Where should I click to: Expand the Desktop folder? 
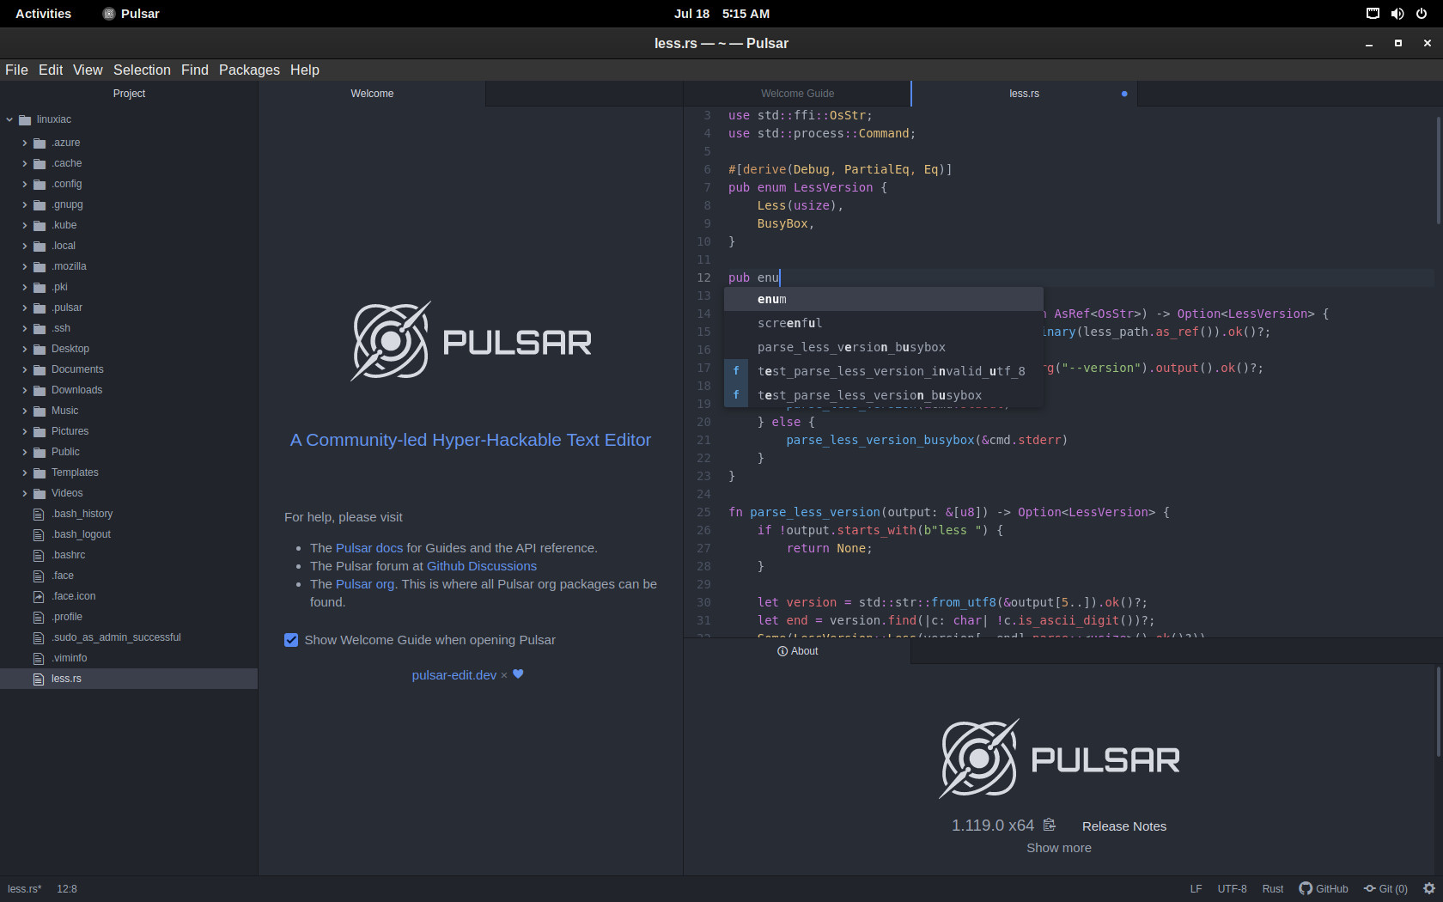coord(25,349)
